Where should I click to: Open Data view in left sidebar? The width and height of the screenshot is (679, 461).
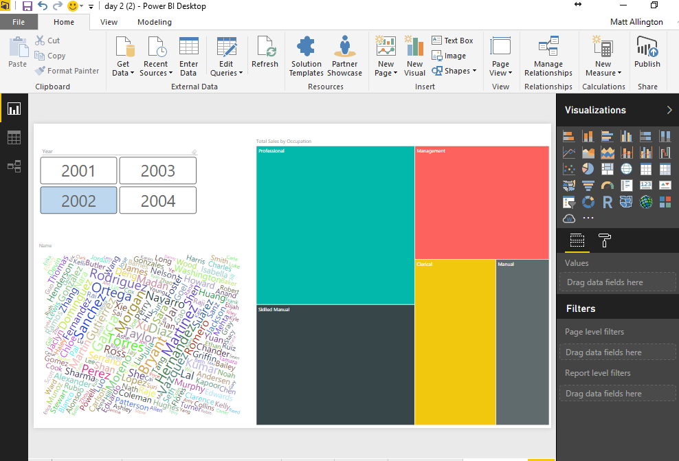[14, 137]
